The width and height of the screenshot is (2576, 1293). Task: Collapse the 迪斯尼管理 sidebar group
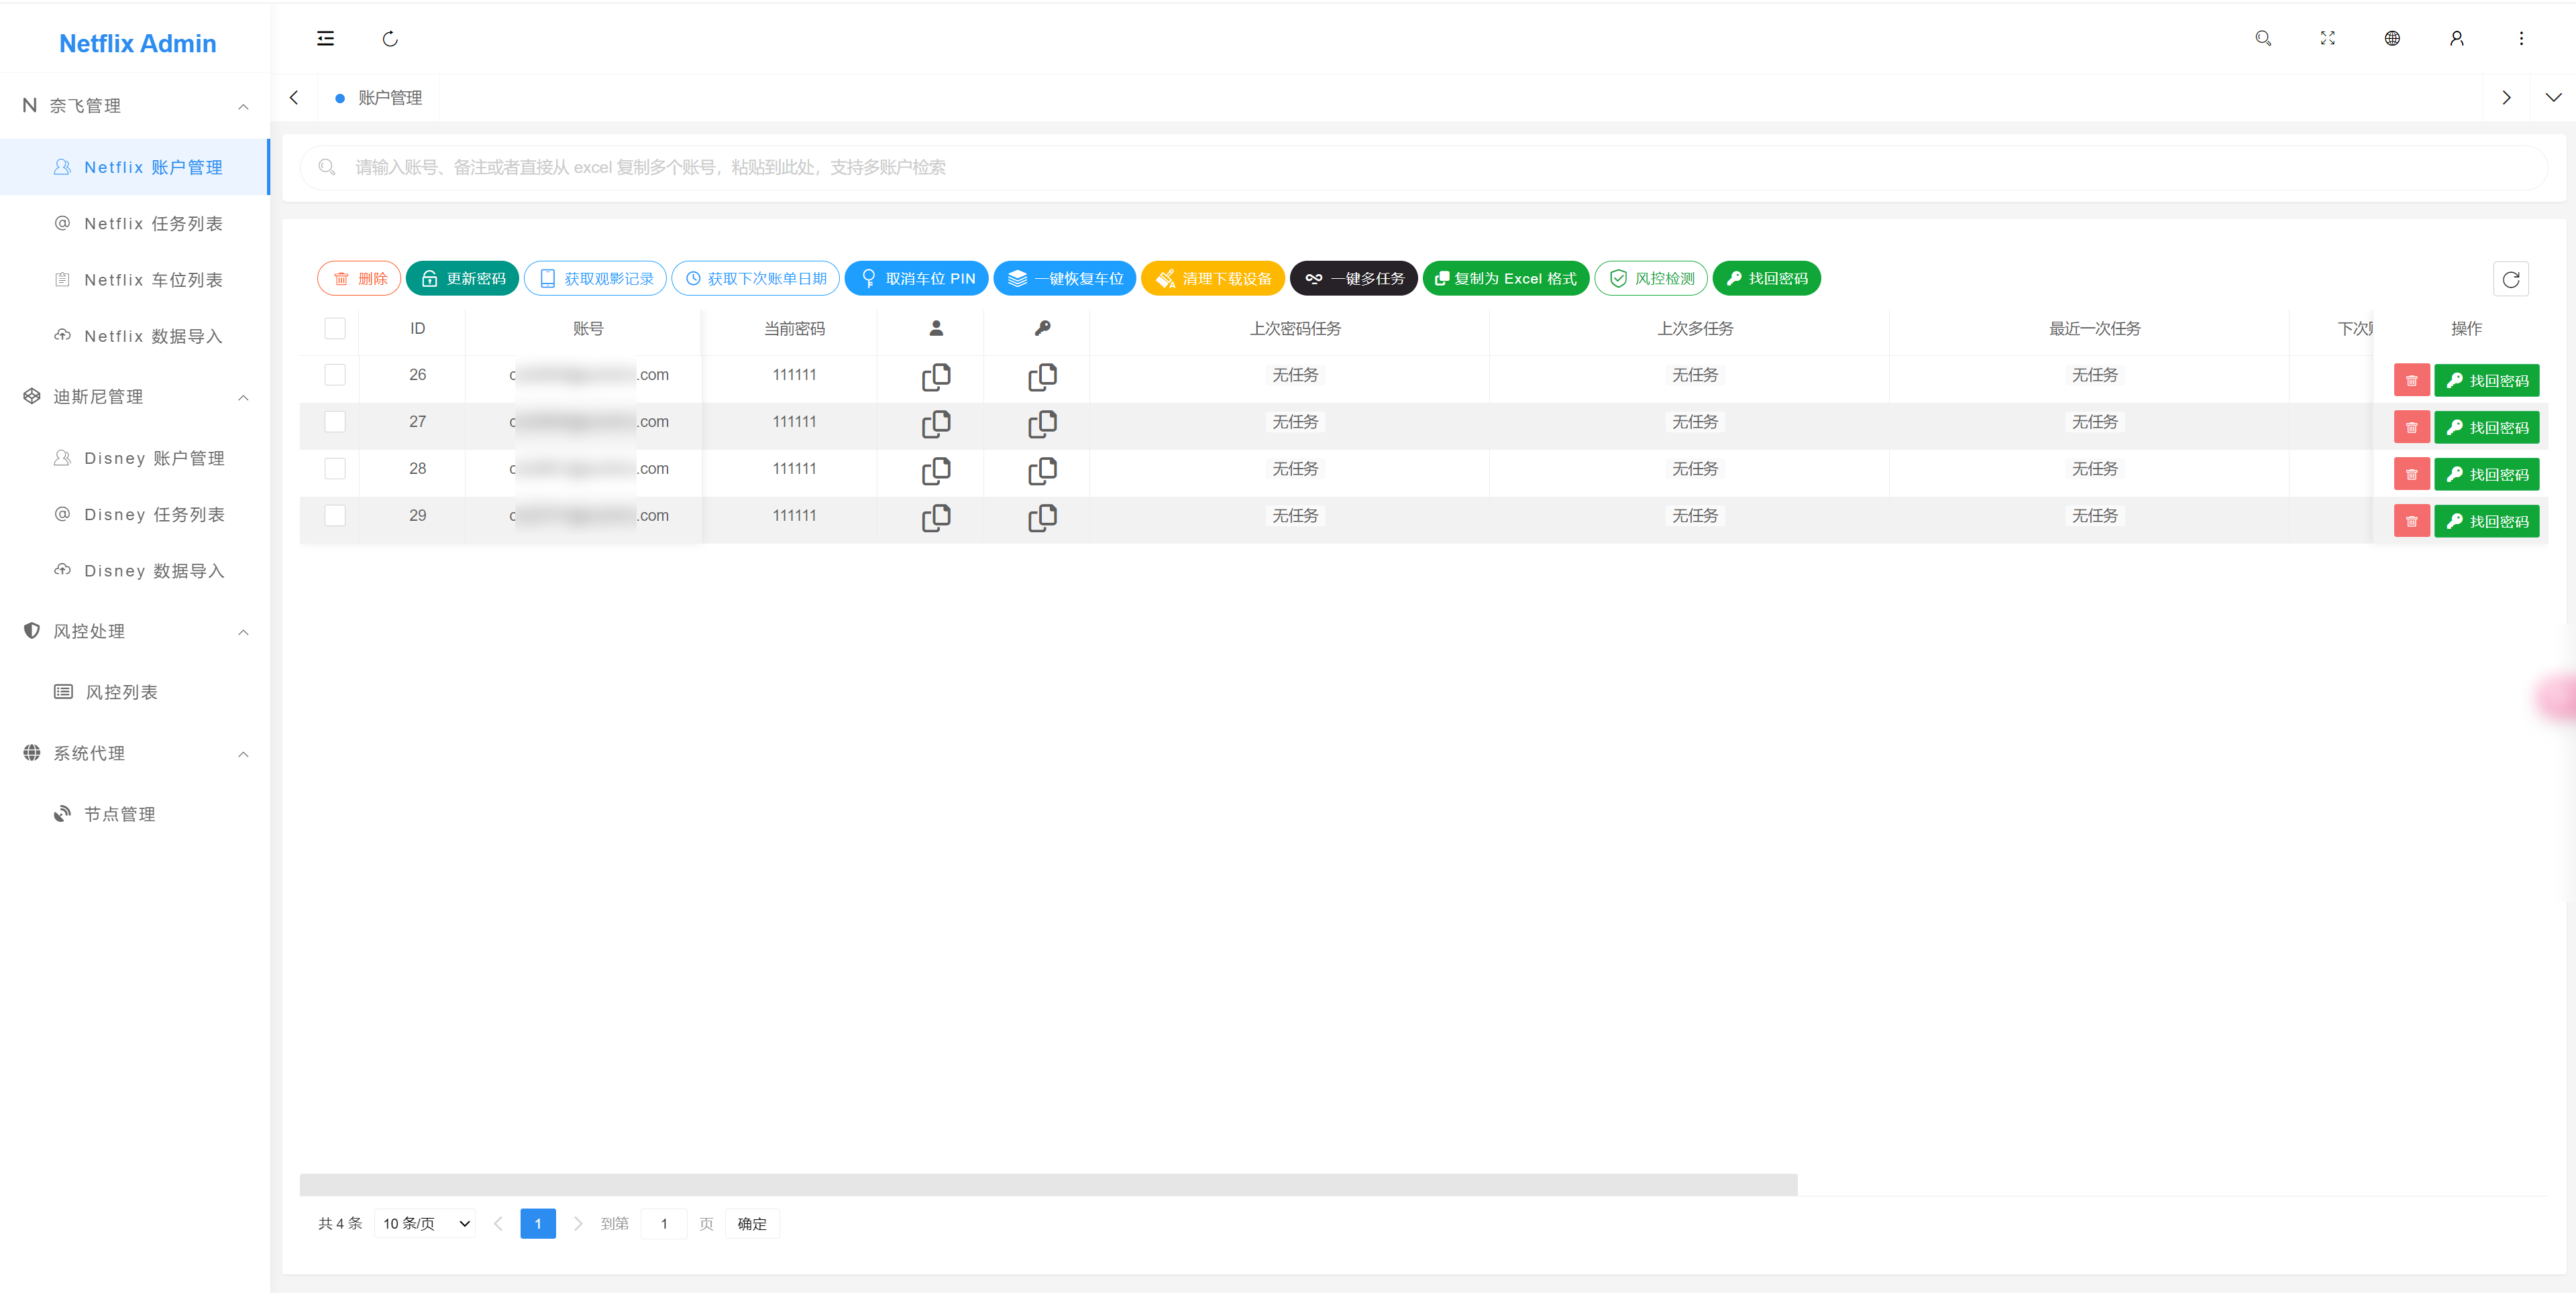(x=134, y=397)
